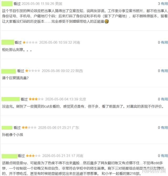
Task: Open the redacted username of the 广东 reviewer
Action: (x=7, y=128)
